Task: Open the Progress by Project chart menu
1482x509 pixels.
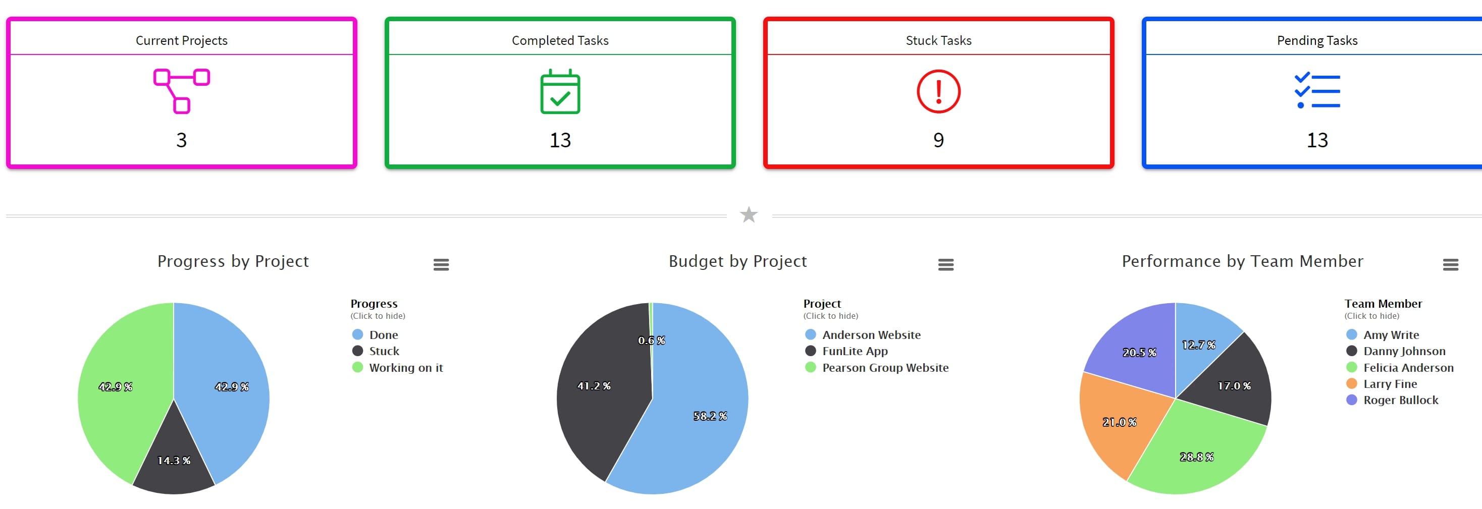Action: (x=441, y=264)
